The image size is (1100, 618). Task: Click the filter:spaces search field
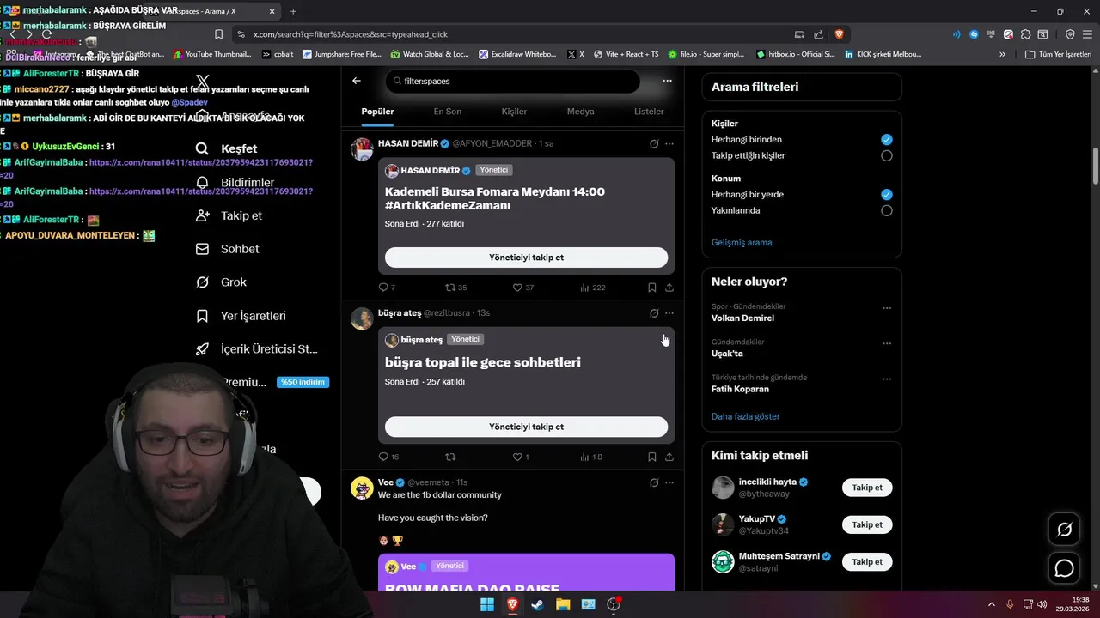pos(512,81)
